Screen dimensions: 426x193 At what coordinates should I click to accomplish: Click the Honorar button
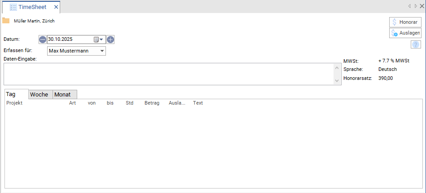pos(405,22)
